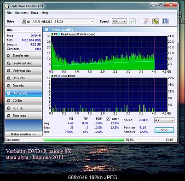Viewport: 185px width, 181px height.
Task: Open the lower 4 X speed dropdown
Action: [x=164, y=120]
